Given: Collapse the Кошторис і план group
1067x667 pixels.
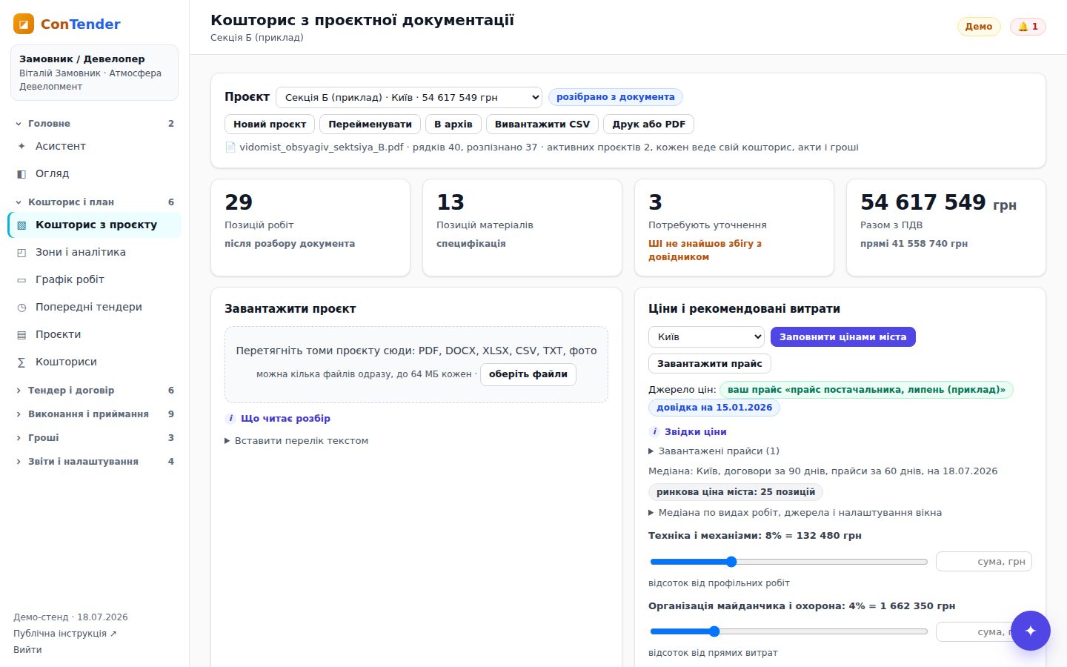Looking at the screenshot, I should click(x=94, y=202).
